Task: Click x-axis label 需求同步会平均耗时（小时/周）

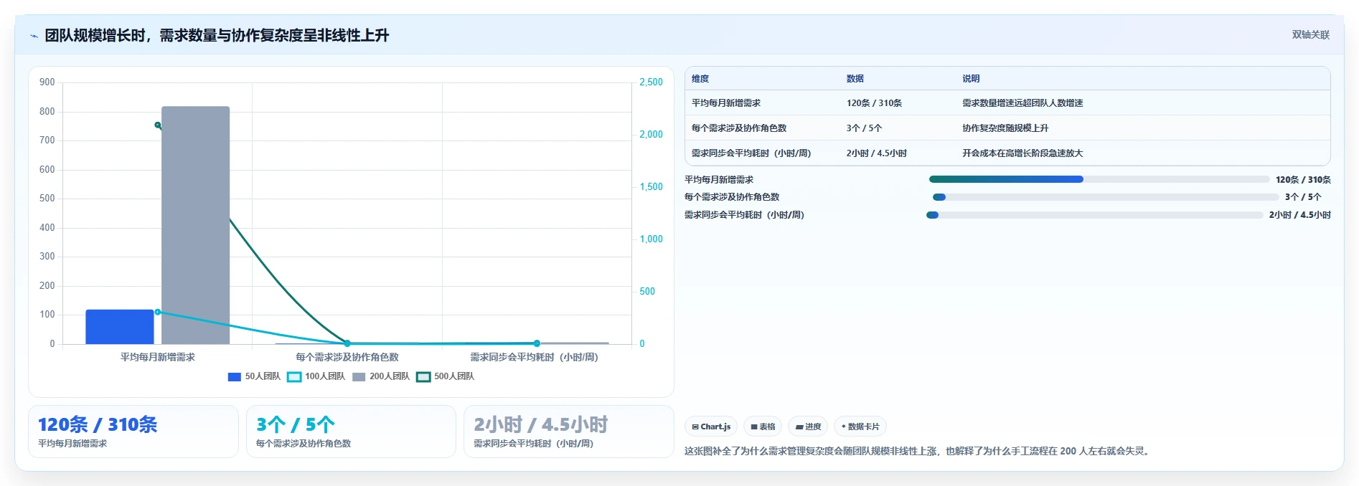Action: [x=534, y=357]
